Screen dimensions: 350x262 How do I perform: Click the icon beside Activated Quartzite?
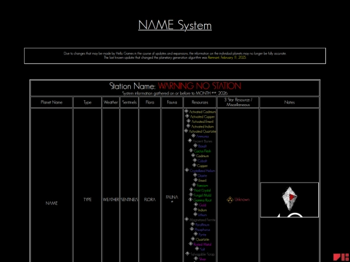(186, 131)
